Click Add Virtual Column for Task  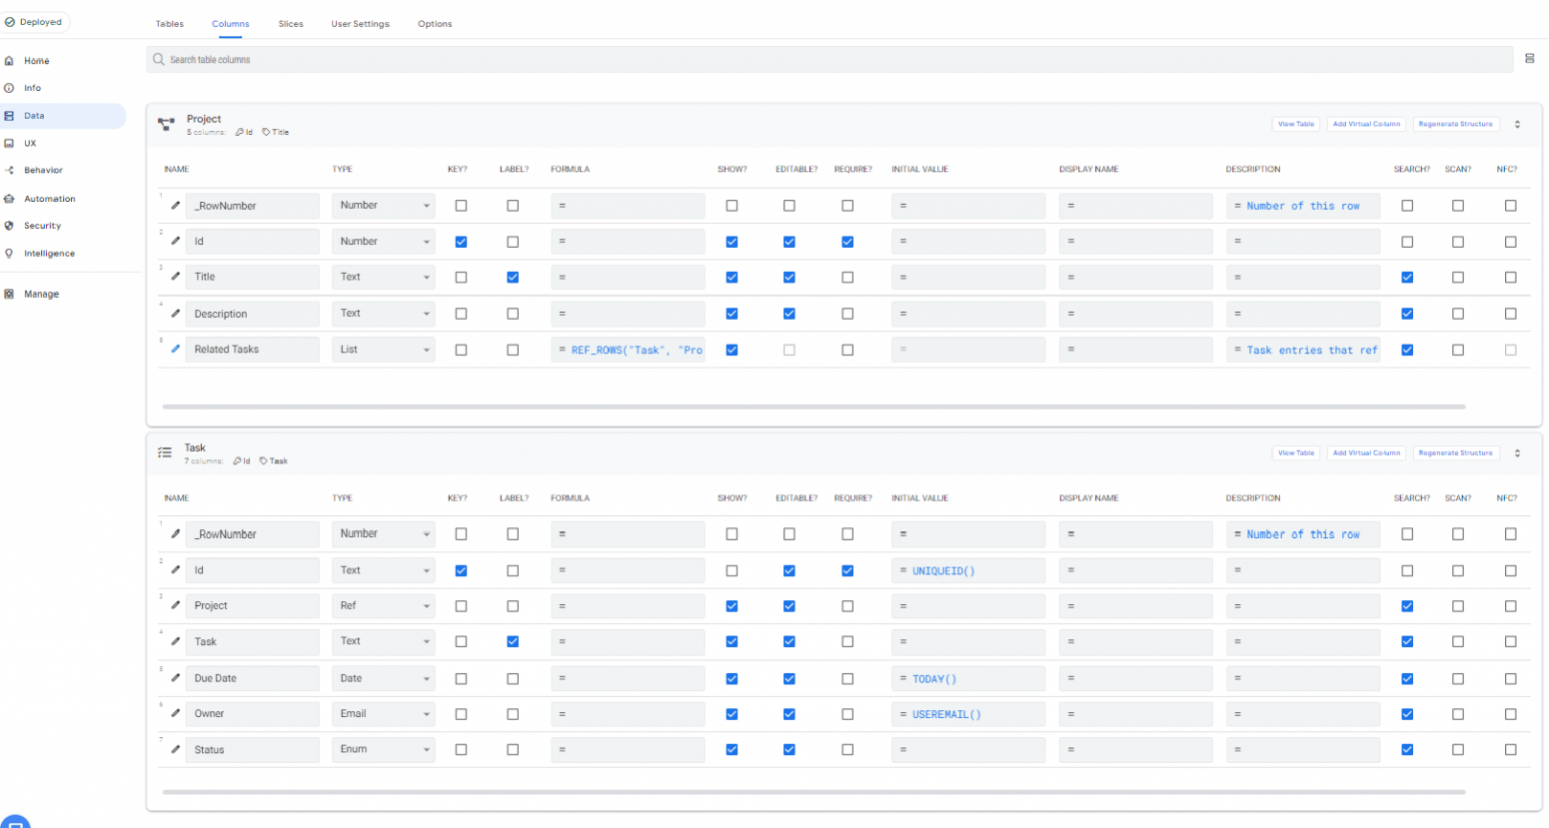[1366, 452]
